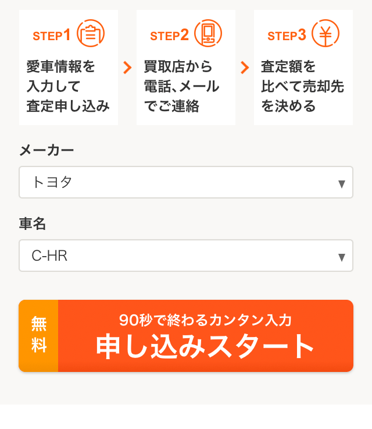372x429 pixels.
Task: Select the 査定額を比べて売却先を決める description
Action: pos(302,86)
